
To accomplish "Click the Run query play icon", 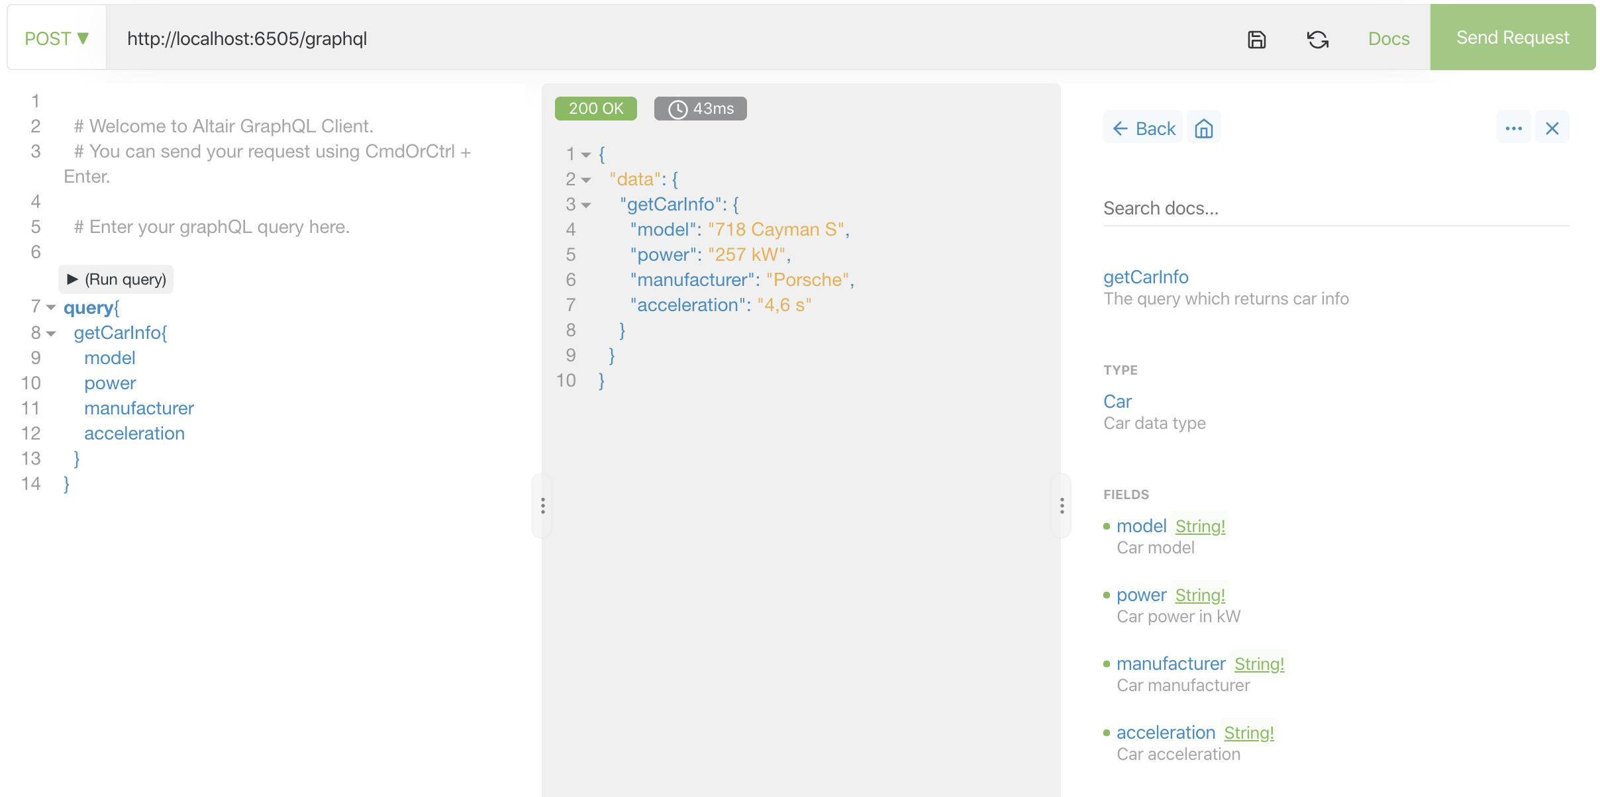I will coord(73,279).
